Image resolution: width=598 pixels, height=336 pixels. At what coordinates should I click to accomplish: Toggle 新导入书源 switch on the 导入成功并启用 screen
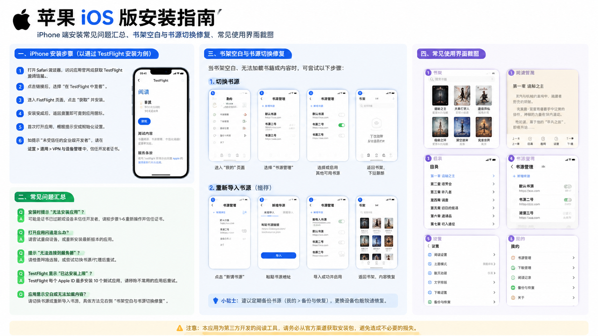pyautogui.click(x=342, y=221)
